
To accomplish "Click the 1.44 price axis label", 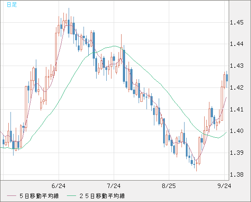I will [237, 44].
